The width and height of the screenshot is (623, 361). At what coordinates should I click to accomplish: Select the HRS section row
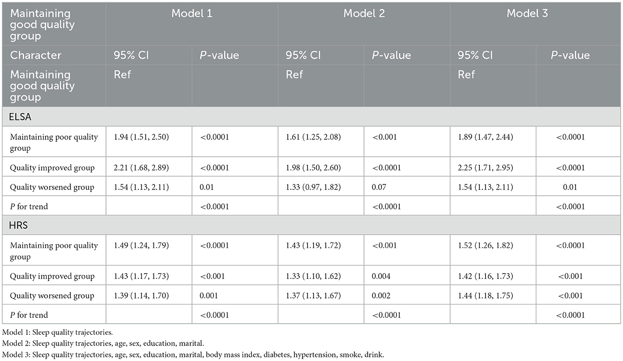tap(311, 225)
